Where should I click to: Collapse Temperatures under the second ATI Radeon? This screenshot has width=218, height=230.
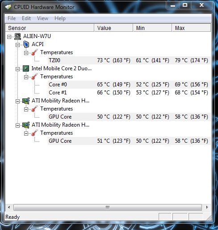point(26,133)
